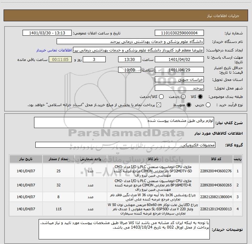Image resolution: width=252 pixels, height=244 pixels.
Task: Click the delivery province field خراسان جنوبی
Action: pos(179,80)
